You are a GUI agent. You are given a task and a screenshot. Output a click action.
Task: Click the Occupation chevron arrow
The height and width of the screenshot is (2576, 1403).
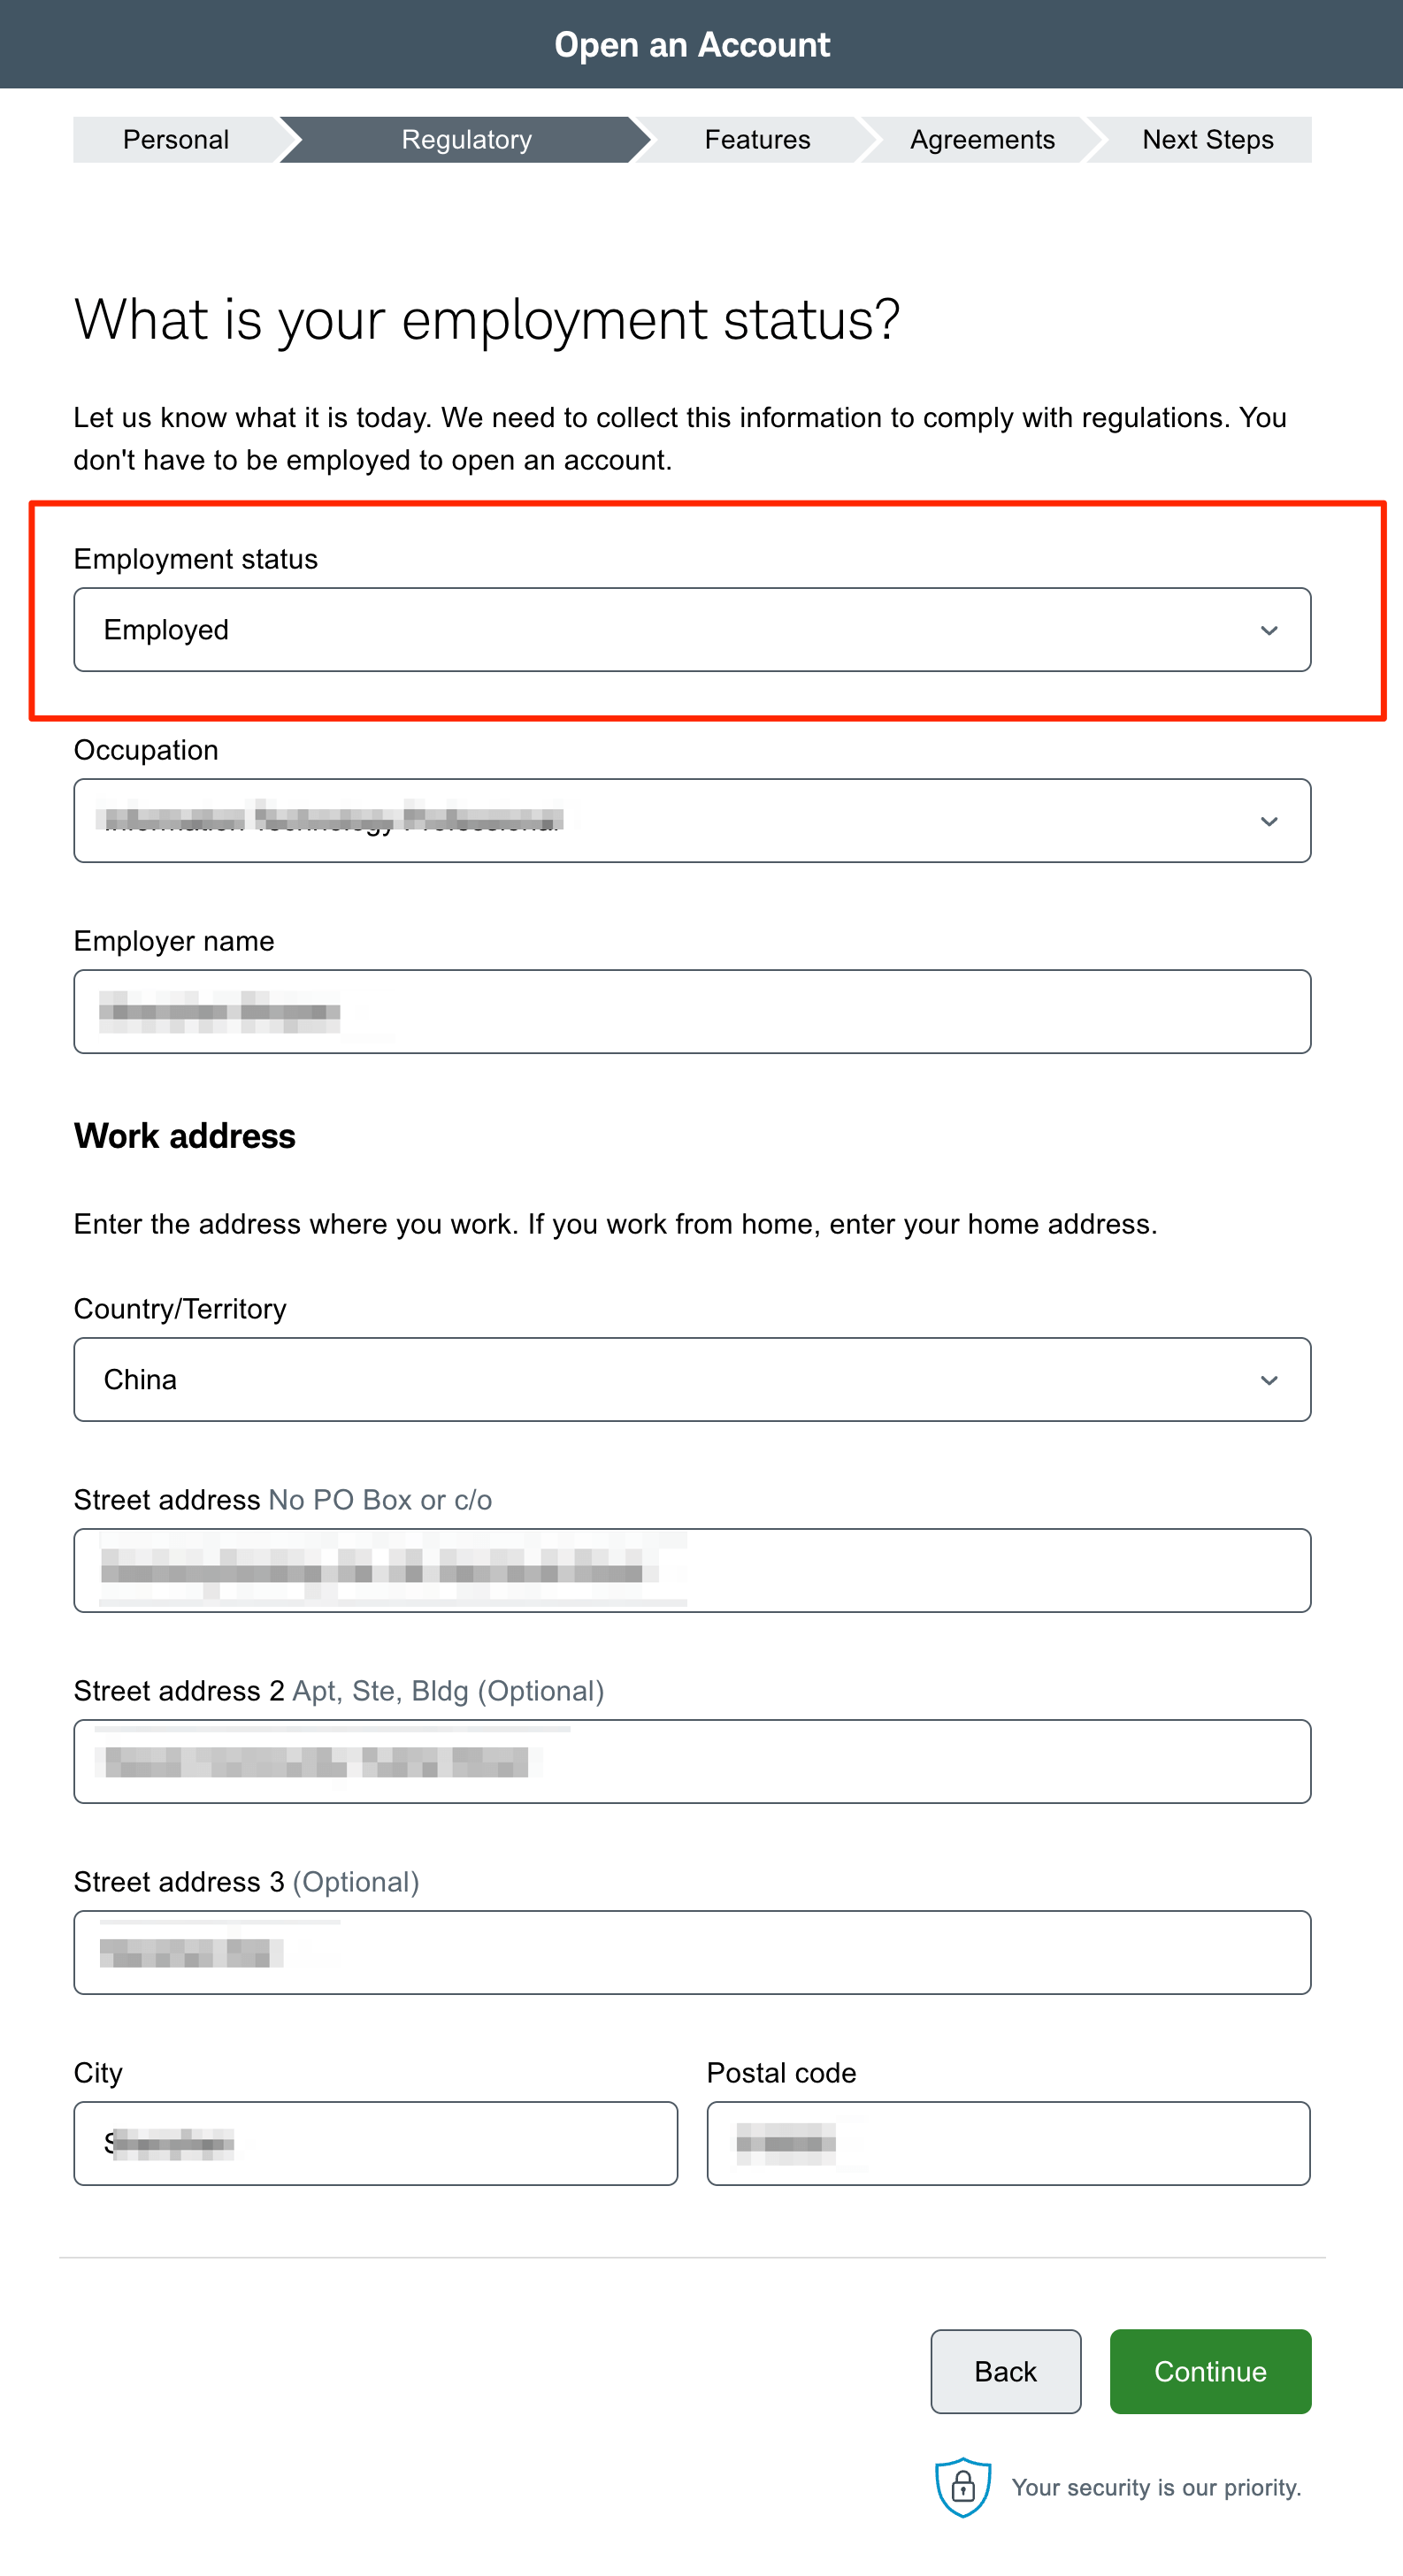(1268, 822)
